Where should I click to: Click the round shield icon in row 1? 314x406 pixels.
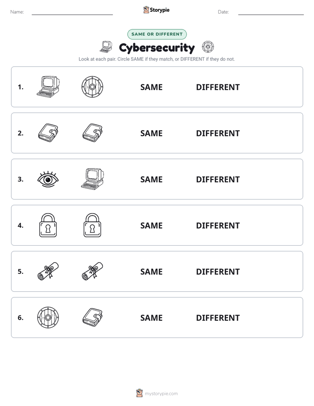pos(92,87)
